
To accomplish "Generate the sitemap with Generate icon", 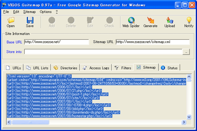I will [150, 22].
